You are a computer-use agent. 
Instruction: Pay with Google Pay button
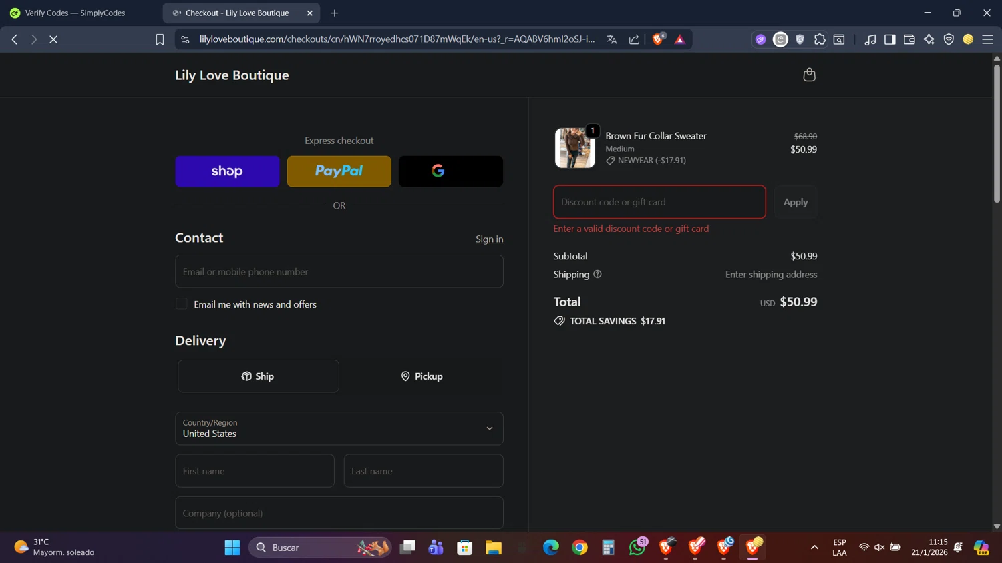pyautogui.click(x=451, y=171)
